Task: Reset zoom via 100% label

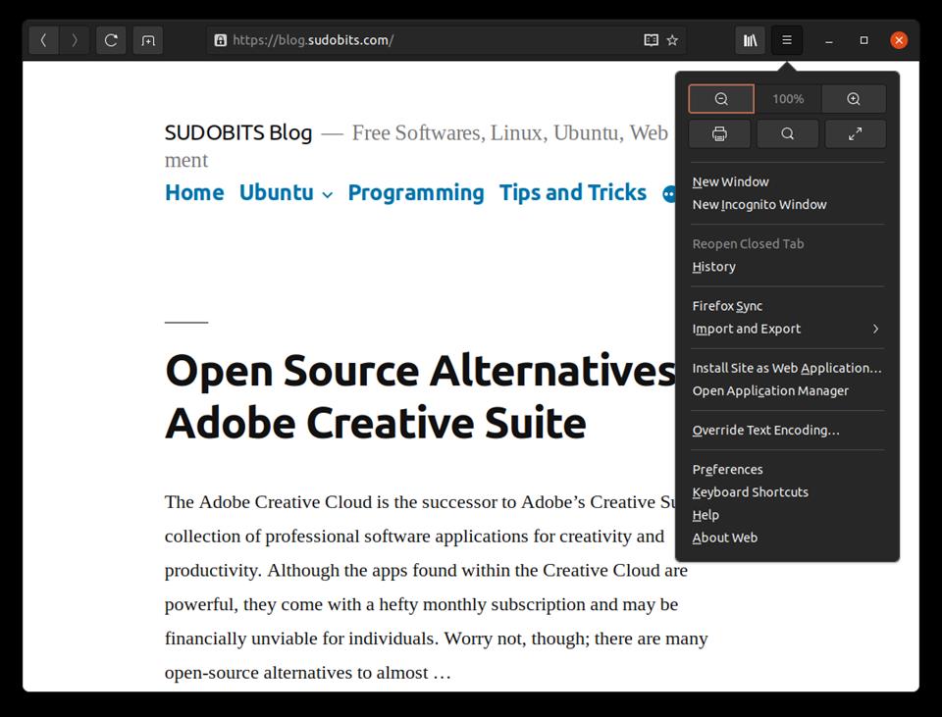Action: (787, 99)
